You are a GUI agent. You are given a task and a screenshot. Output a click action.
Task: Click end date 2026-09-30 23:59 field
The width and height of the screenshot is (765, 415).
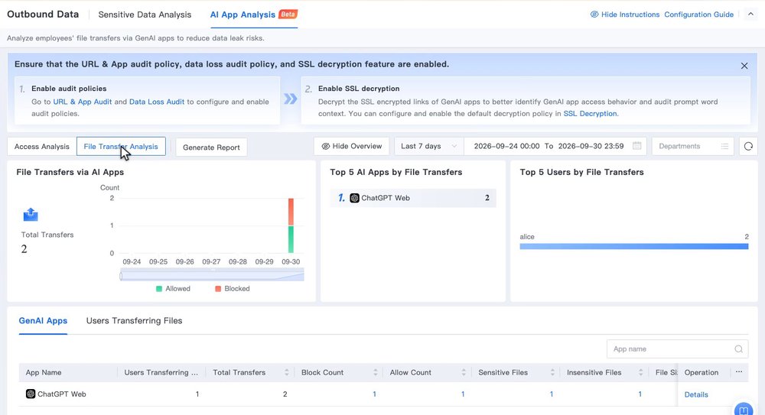pos(591,146)
